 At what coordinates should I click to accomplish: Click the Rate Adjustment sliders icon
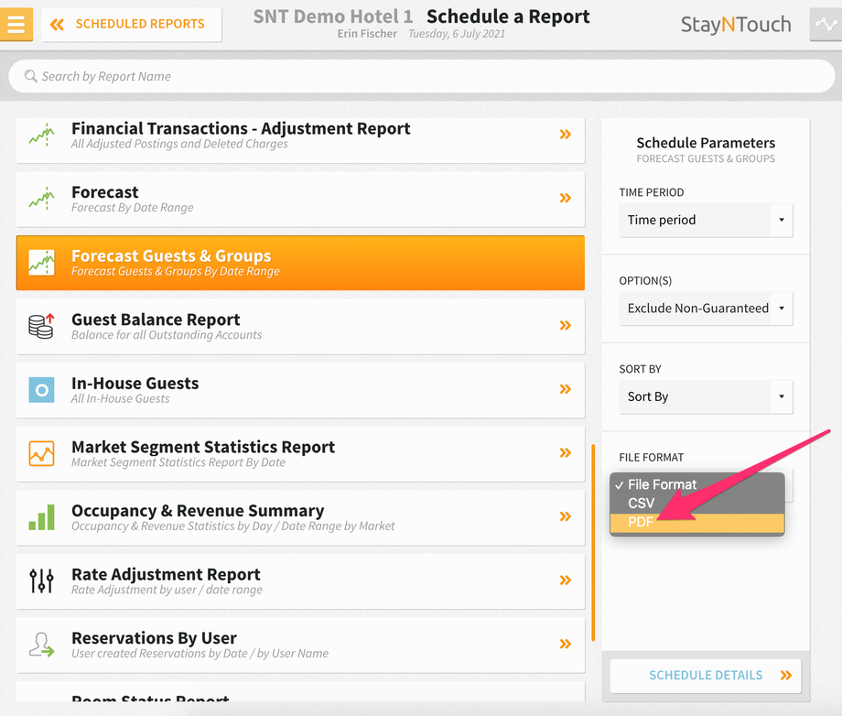tap(42, 581)
